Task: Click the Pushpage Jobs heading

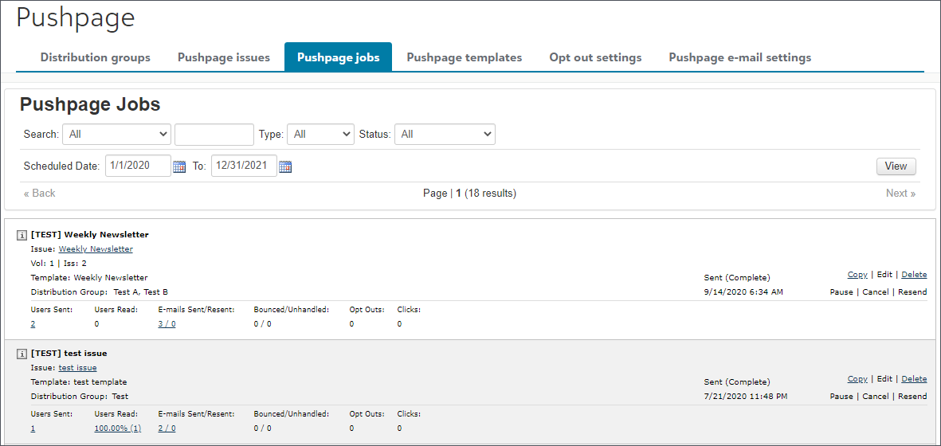Action: coord(90,105)
